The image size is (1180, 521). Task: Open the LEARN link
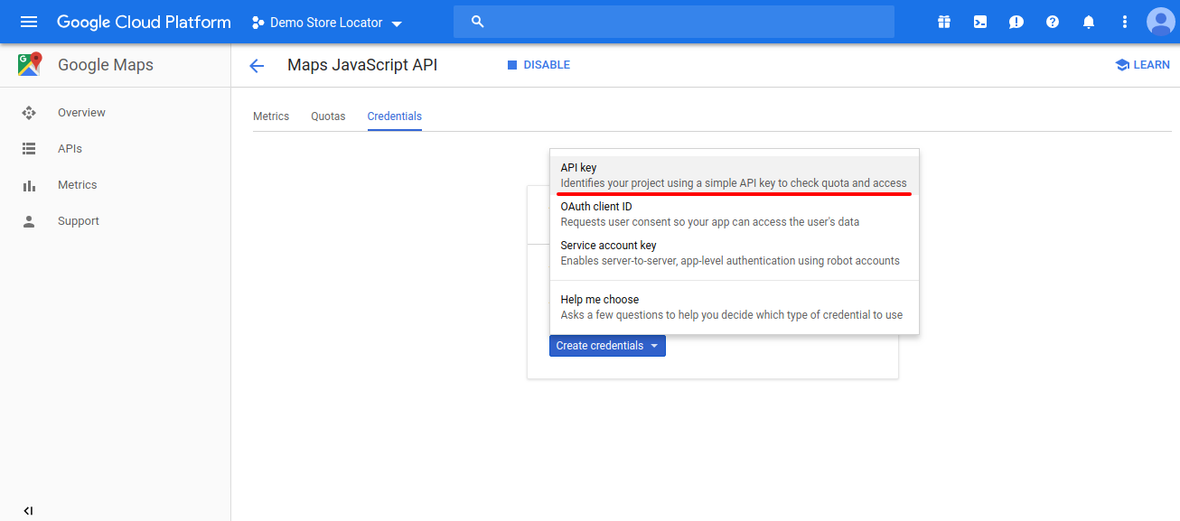click(1143, 65)
